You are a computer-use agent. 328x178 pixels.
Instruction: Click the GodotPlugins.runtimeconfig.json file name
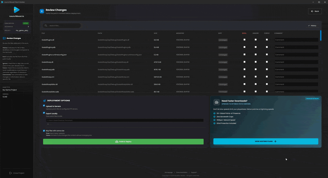tap(54, 55)
